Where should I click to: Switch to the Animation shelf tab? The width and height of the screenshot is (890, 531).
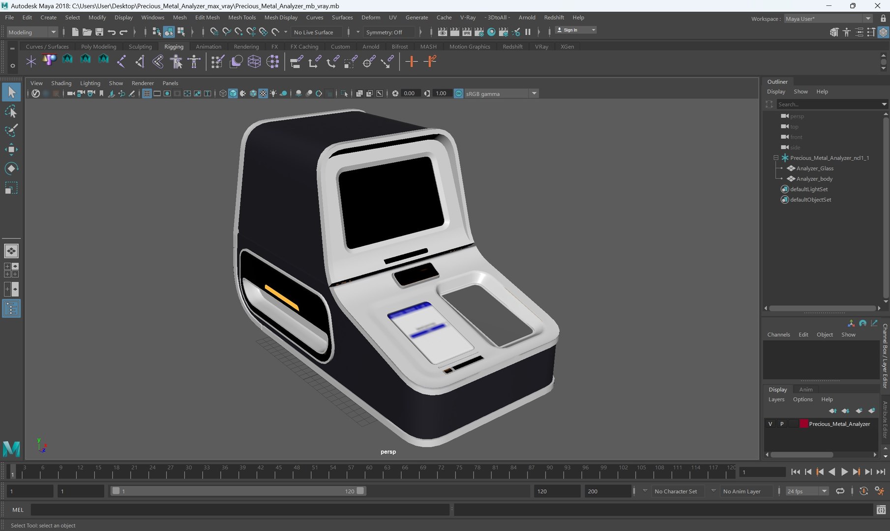(x=208, y=47)
